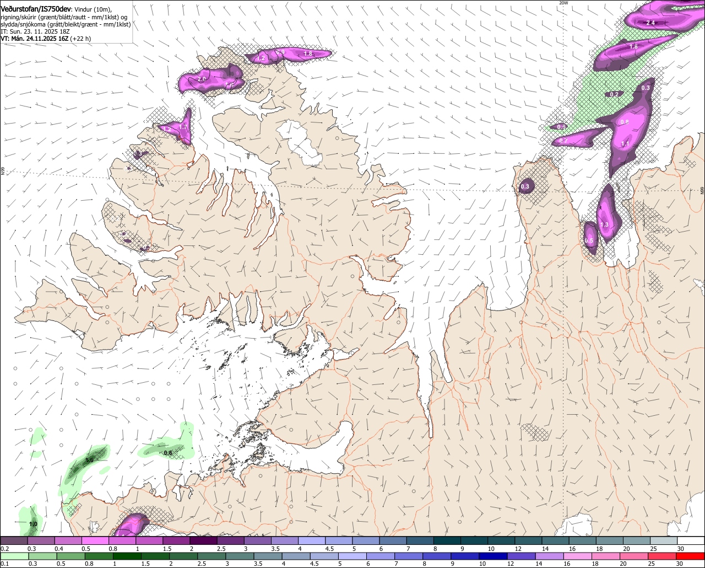Click the 'rigning/skúrir' description line
Screen dimensions: 705x568
(64, 18)
